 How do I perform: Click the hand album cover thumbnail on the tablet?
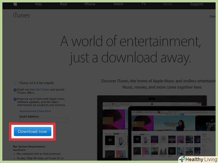point(146,140)
